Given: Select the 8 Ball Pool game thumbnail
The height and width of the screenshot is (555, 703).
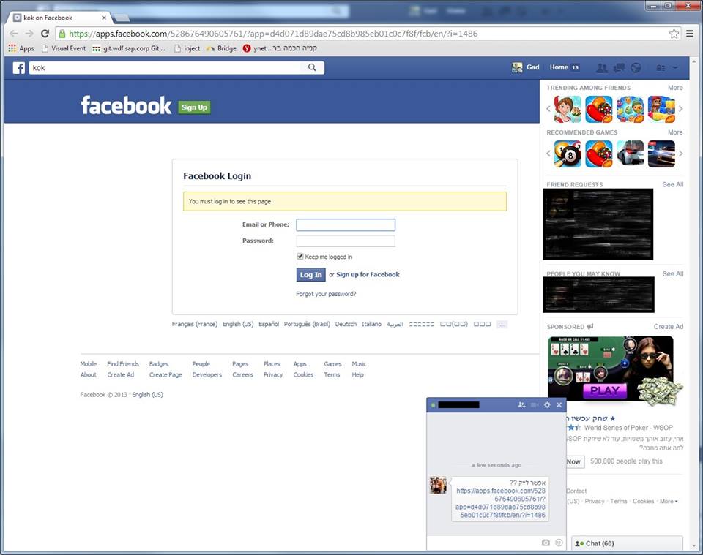Looking at the screenshot, I should click(568, 154).
